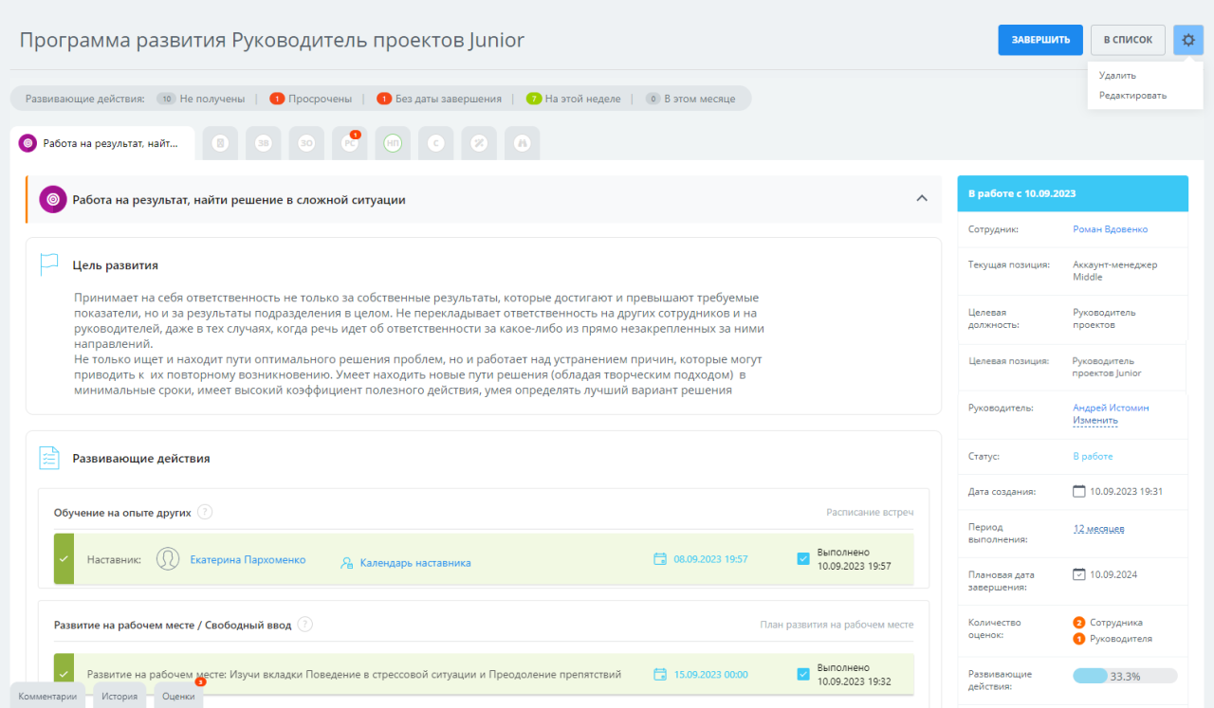
Task: Click help icon next to 'Свободный ввод'
Action: 304,624
